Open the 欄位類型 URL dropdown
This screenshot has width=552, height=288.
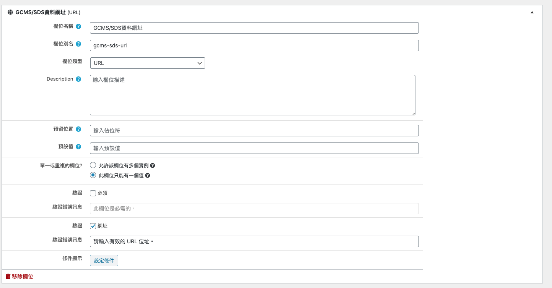tap(147, 63)
